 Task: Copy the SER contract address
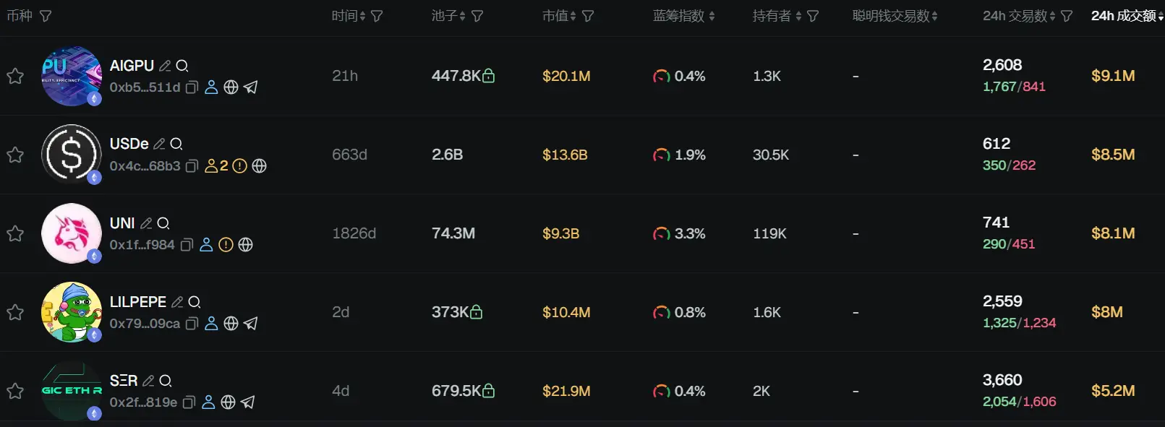coord(189,402)
